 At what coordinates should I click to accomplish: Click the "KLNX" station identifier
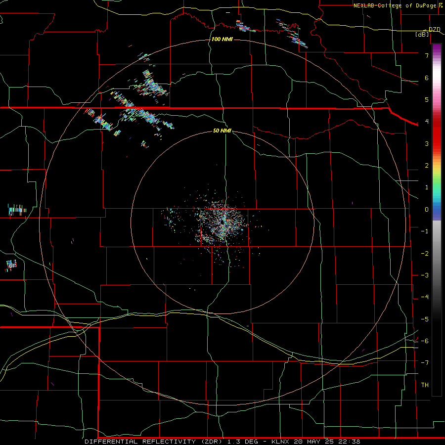pos(280,442)
